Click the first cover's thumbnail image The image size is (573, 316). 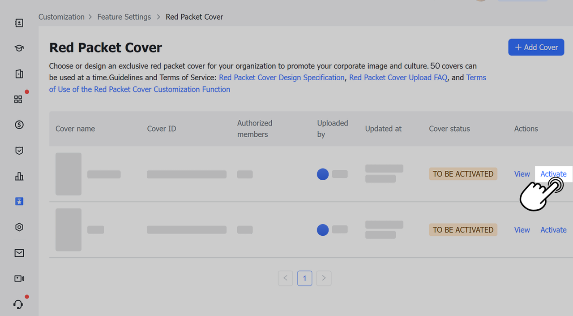(x=68, y=174)
